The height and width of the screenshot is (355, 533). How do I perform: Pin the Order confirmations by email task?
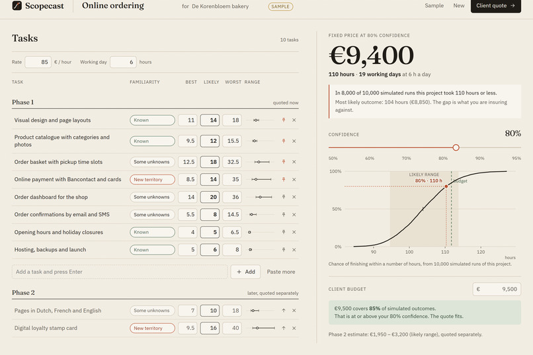coord(284,214)
